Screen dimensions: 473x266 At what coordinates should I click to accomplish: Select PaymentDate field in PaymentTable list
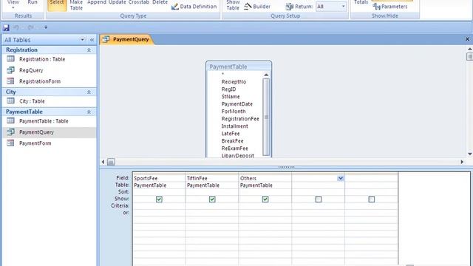coord(237,104)
